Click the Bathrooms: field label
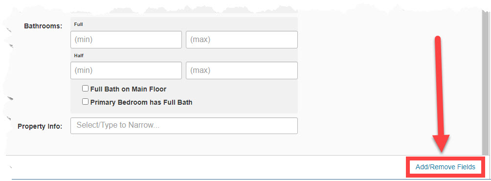This screenshot has height=181, width=491. point(43,26)
